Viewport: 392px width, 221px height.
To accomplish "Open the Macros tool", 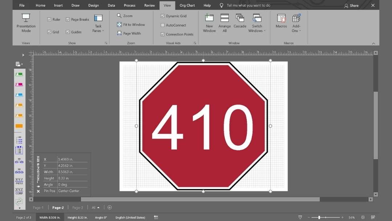I will tap(281, 22).
